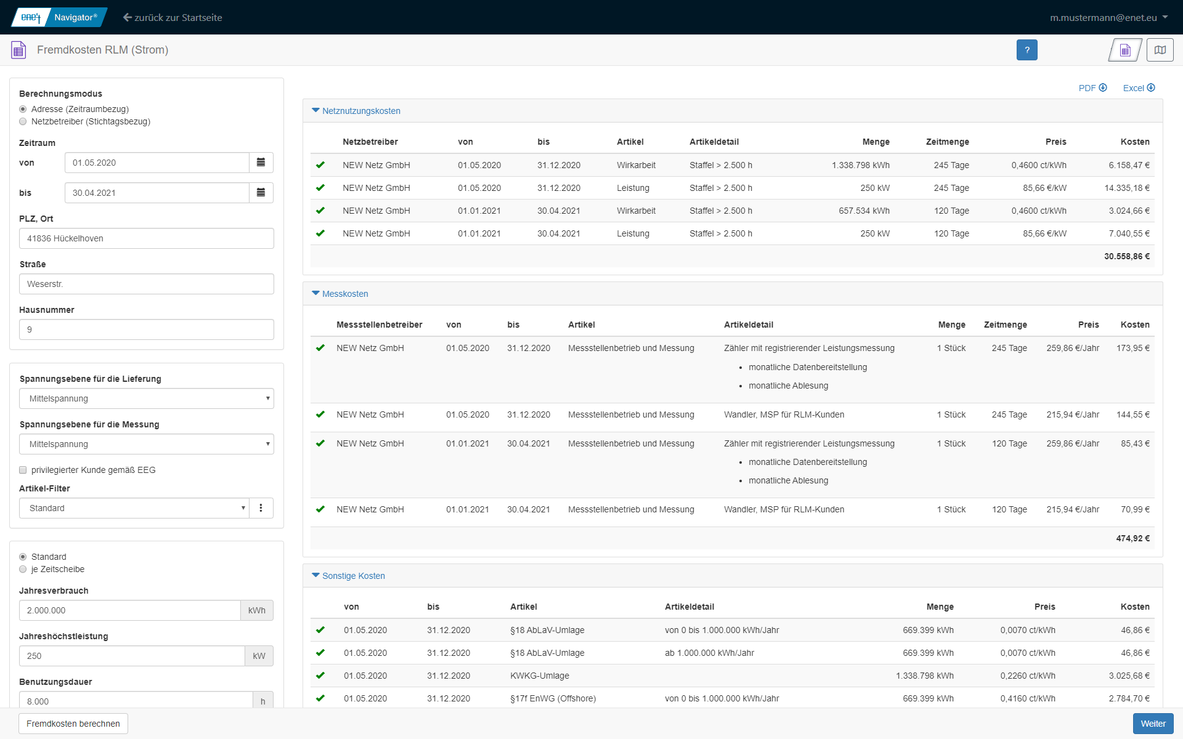Screen dimensions: 1183x739
Task: Enable privilegierter Kunde gemäß EEG checkbox
Action: coord(23,470)
